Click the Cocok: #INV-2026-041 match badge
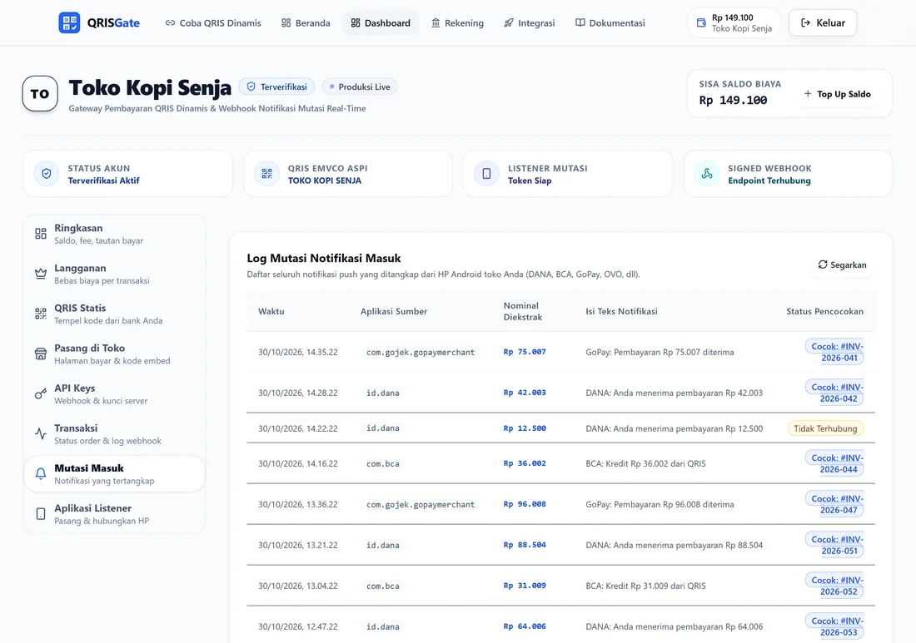 point(834,352)
